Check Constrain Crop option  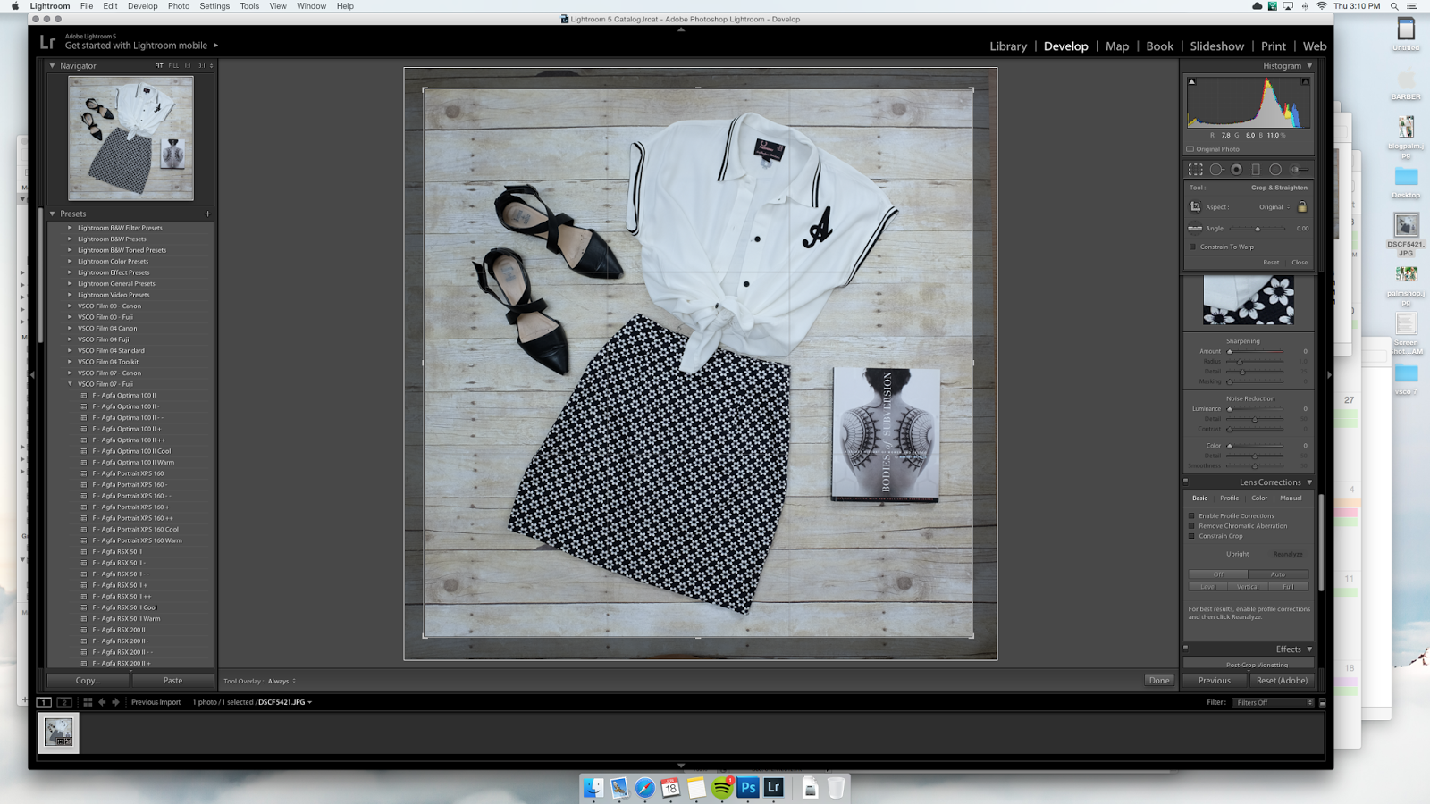click(x=1191, y=536)
